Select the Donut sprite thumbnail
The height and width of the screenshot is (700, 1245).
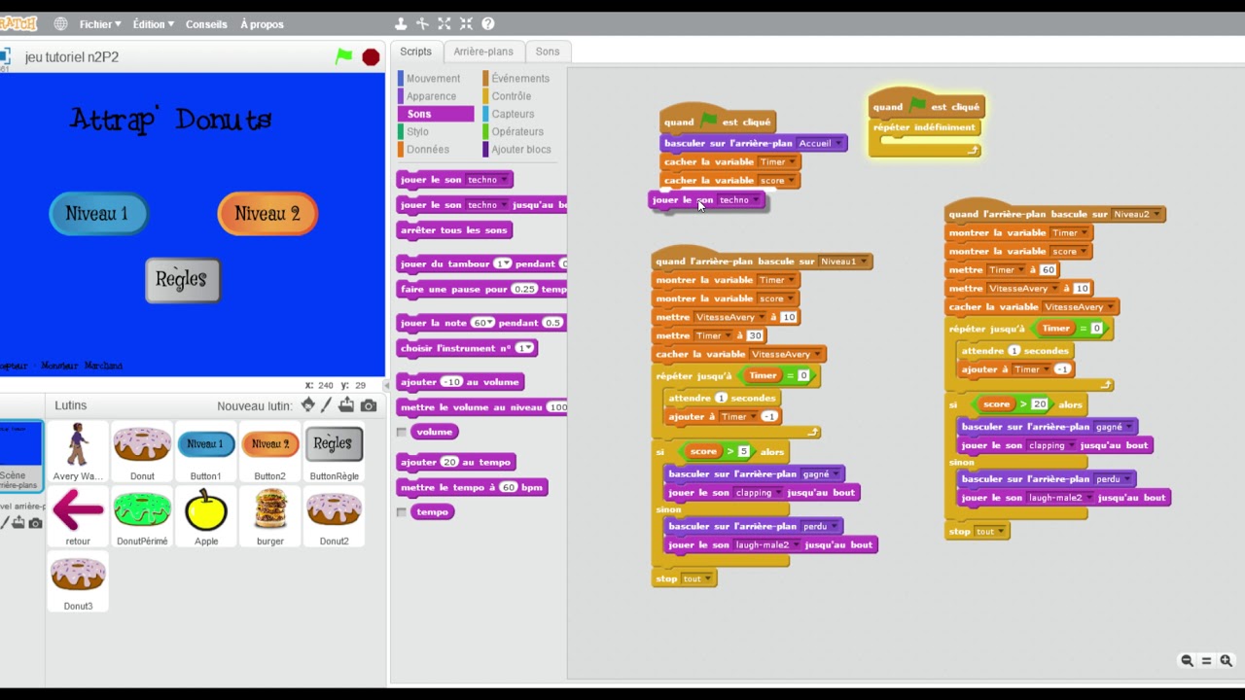click(142, 451)
